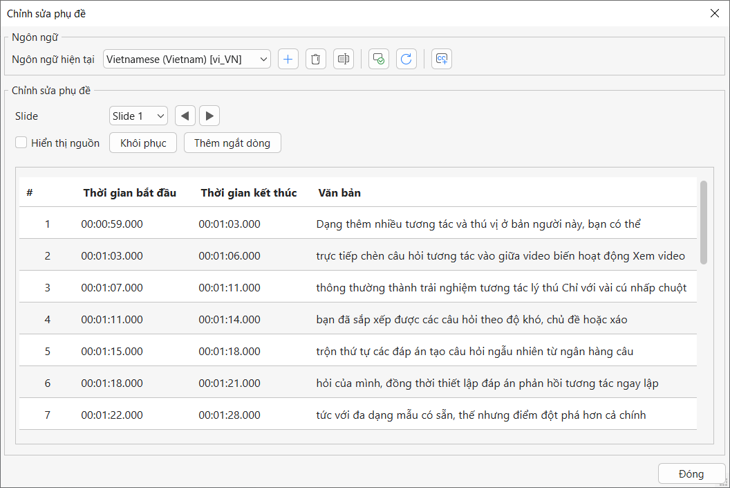Go to next slide with right arrow

coord(209,116)
